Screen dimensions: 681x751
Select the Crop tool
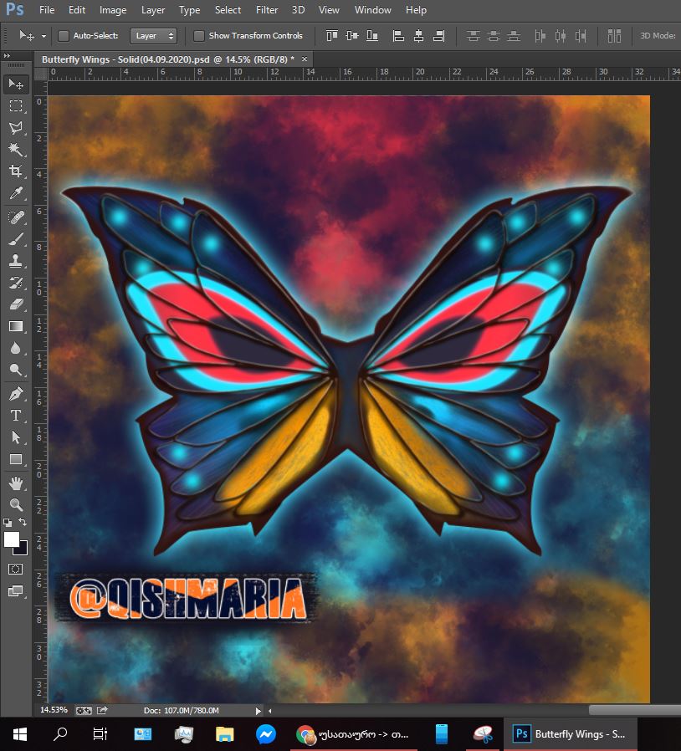[x=16, y=171]
